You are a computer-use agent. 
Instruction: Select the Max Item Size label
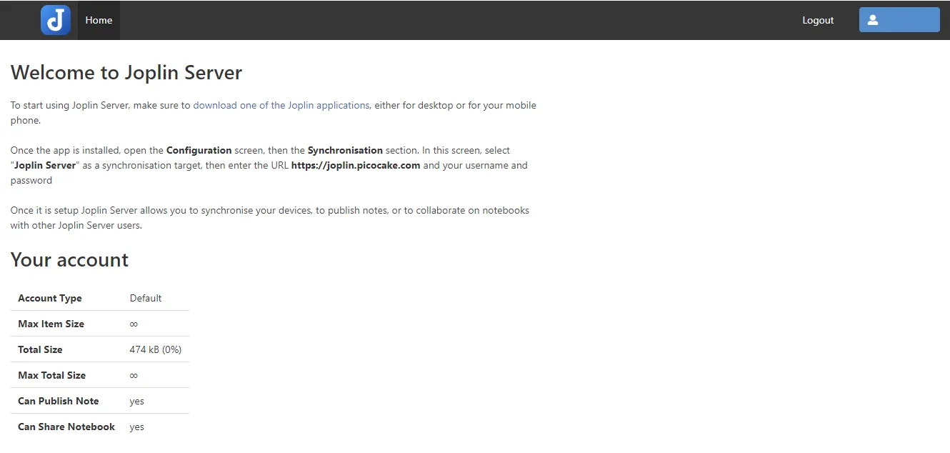[51, 324]
